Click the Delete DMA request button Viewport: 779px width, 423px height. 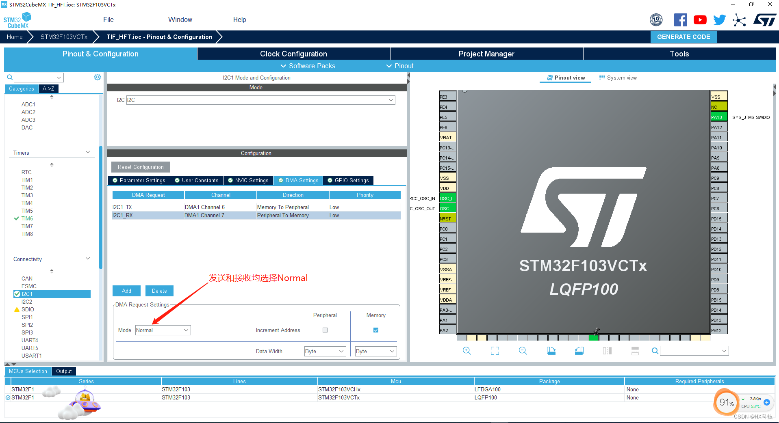pyautogui.click(x=159, y=291)
